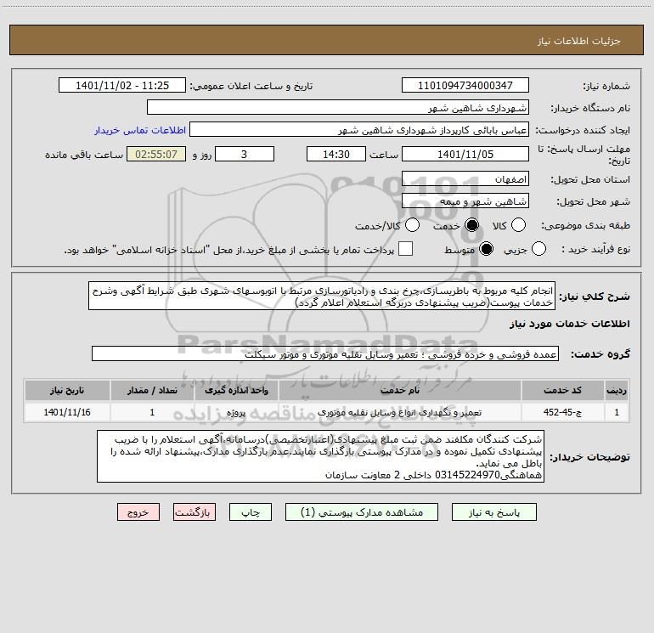This screenshot has height=633, width=654.
Task: Click the announcement date field 1401/11/02 - 11:25
Action: (x=122, y=86)
